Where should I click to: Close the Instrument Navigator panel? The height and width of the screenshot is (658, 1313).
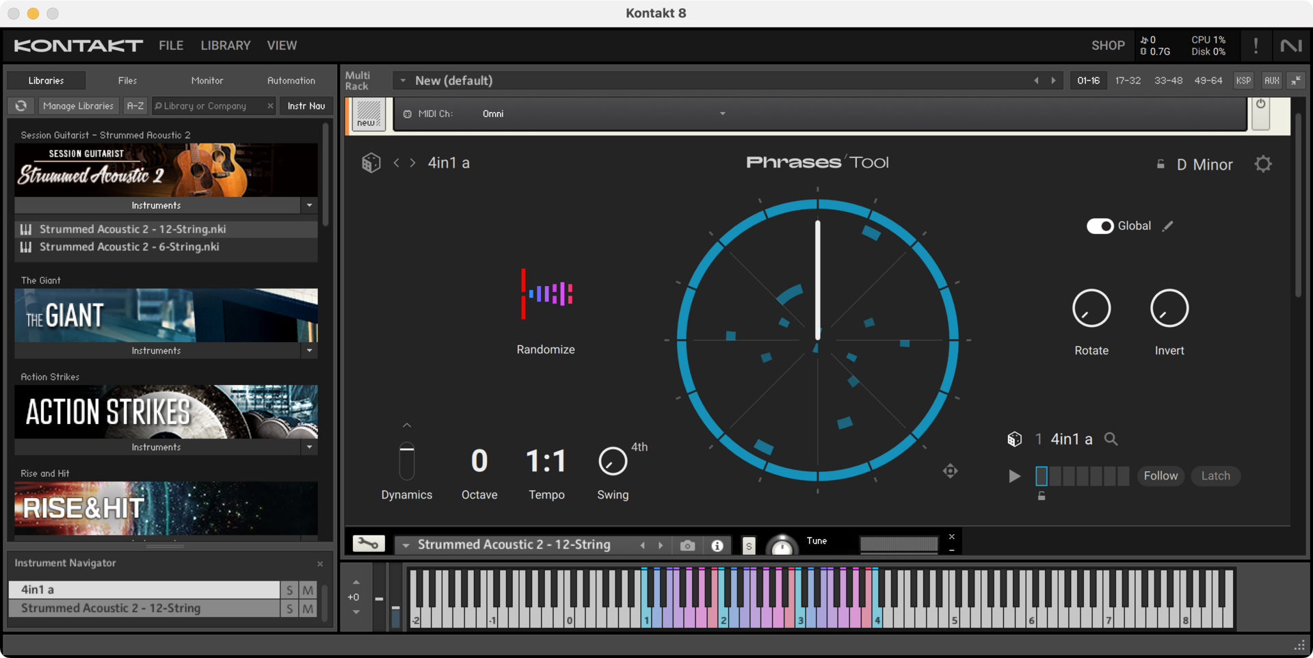tap(320, 564)
